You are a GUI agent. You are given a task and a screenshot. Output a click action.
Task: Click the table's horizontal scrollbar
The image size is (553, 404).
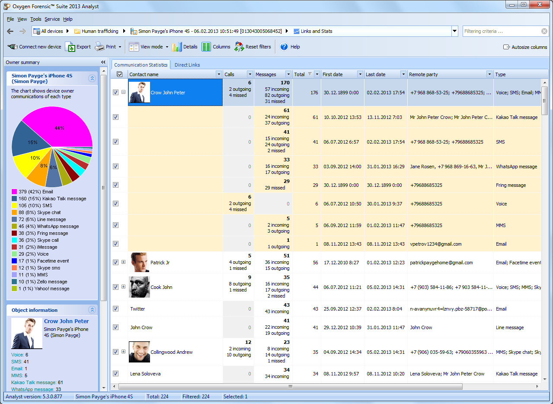(290, 386)
